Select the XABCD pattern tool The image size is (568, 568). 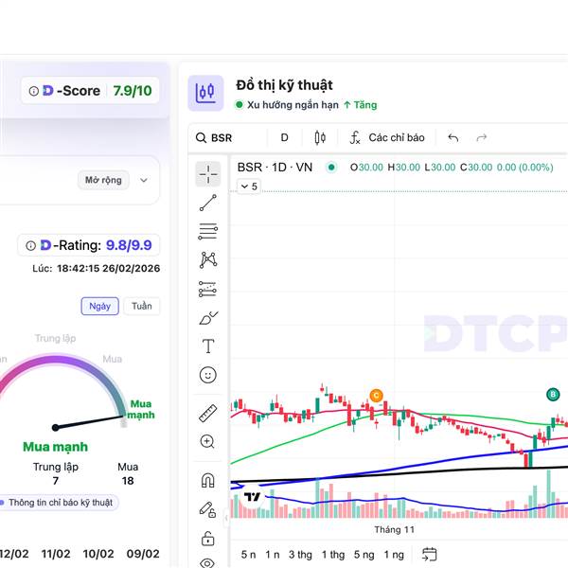click(x=208, y=260)
